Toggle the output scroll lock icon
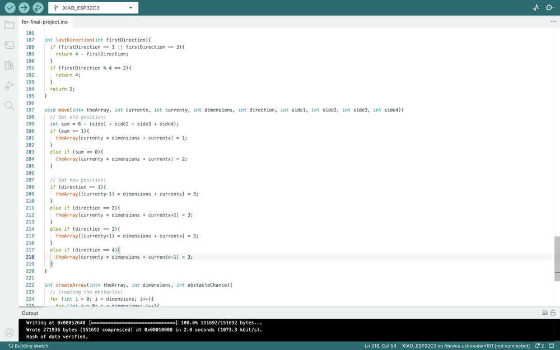Viewport: 560px width, 350px height. coord(553,313)
